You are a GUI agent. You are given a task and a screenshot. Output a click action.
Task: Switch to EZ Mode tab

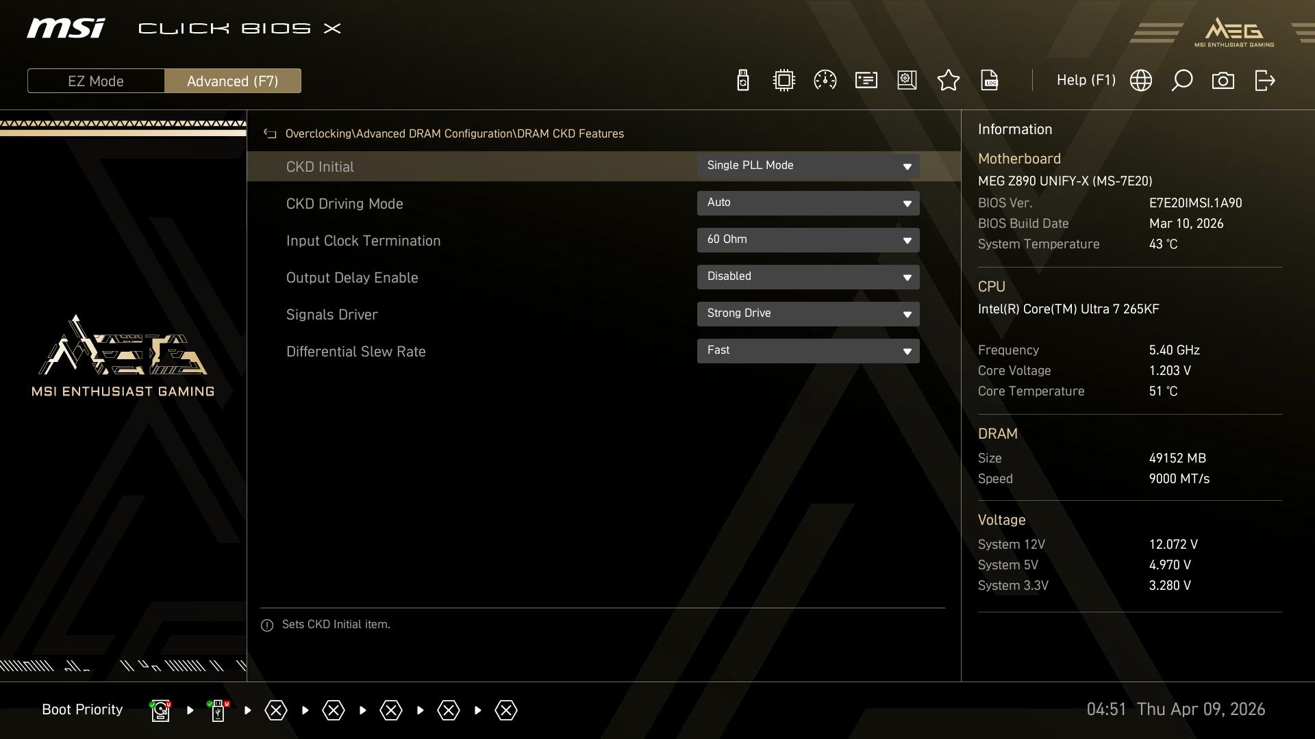(x=96, y=81)
